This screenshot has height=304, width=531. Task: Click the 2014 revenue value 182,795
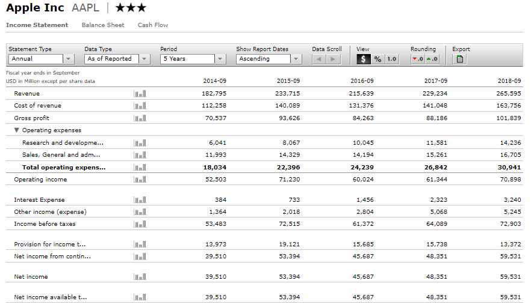214,94
